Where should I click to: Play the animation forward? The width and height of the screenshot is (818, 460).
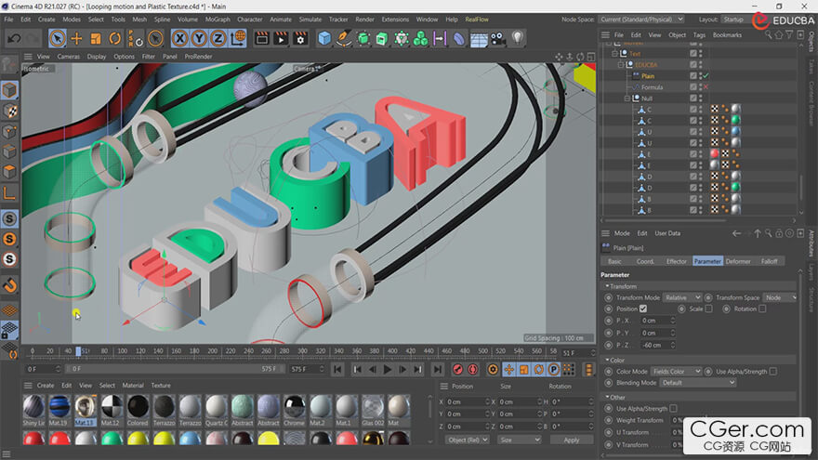(x=387, y=369)
